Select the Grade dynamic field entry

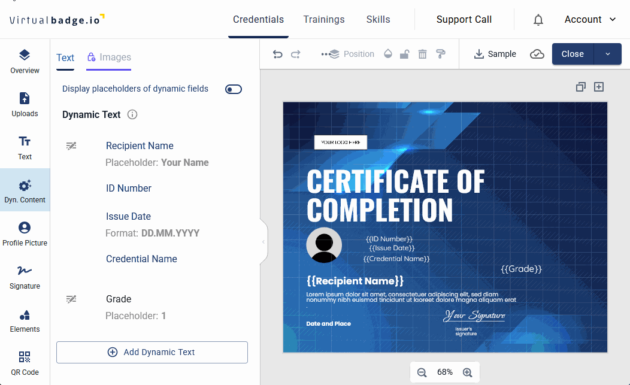click(x=119, y=299)
